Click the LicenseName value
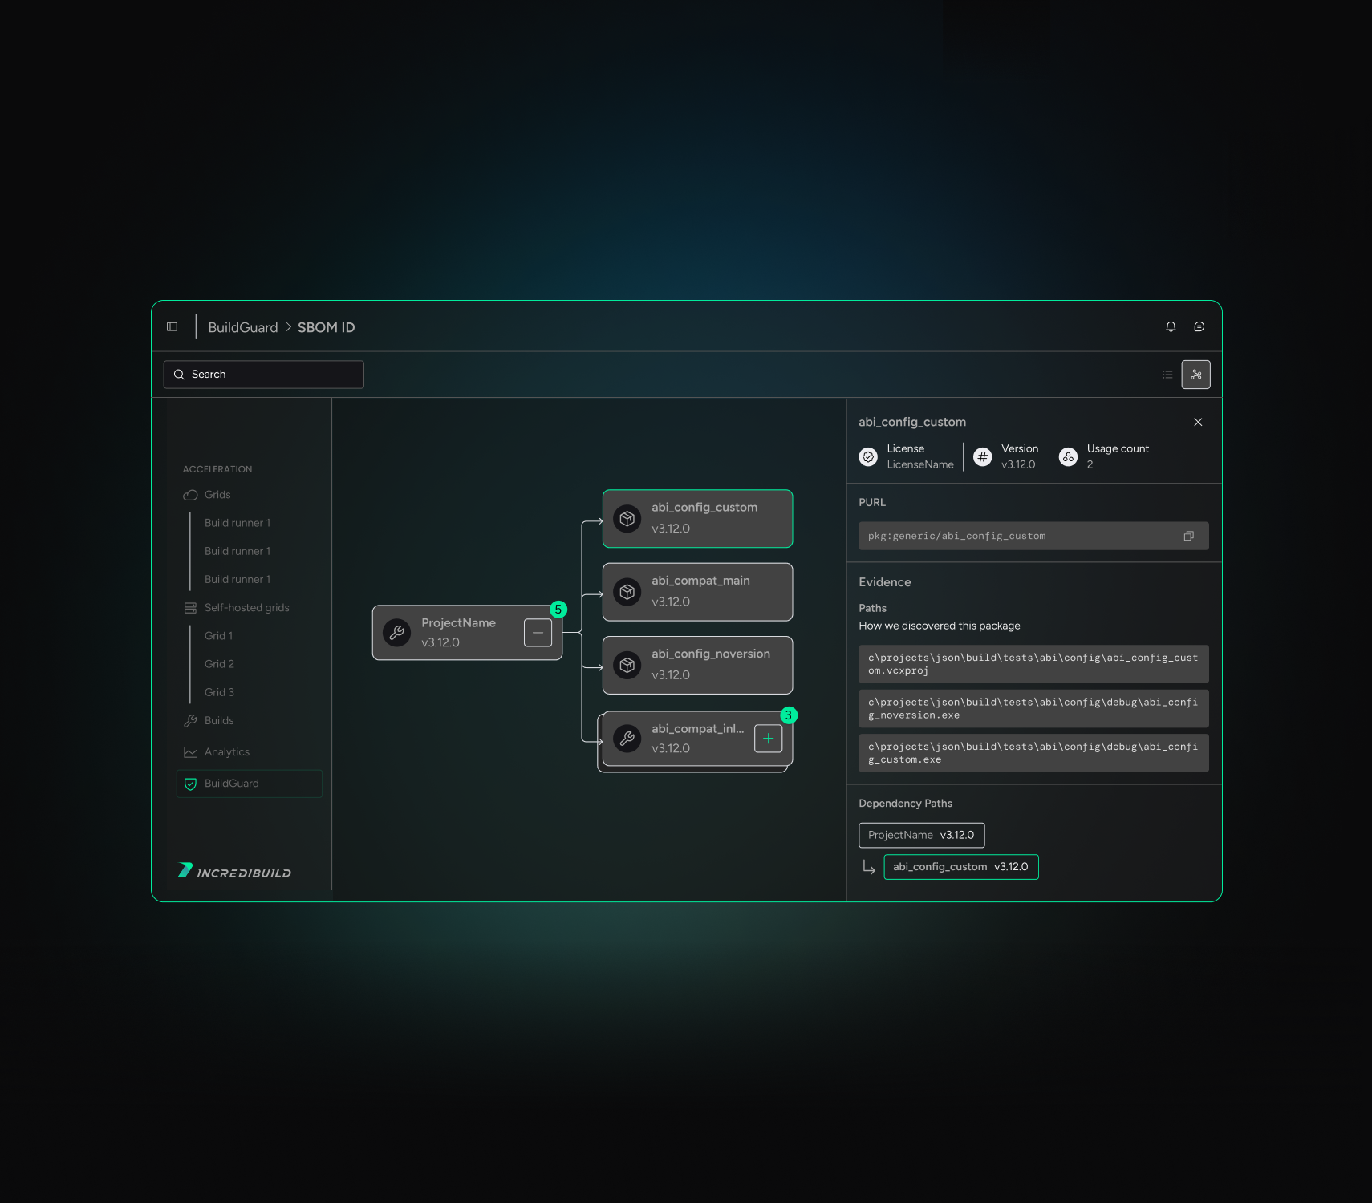 (920, 464)
